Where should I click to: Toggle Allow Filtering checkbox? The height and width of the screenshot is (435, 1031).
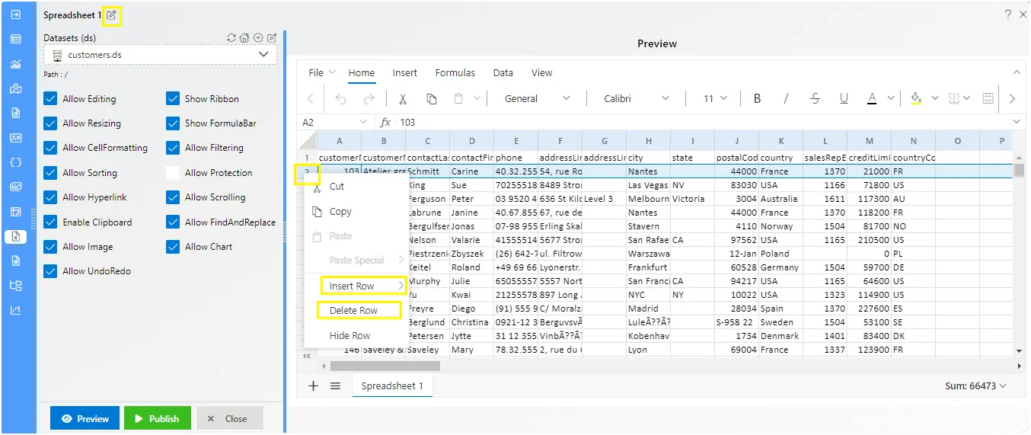pos(172,148)
